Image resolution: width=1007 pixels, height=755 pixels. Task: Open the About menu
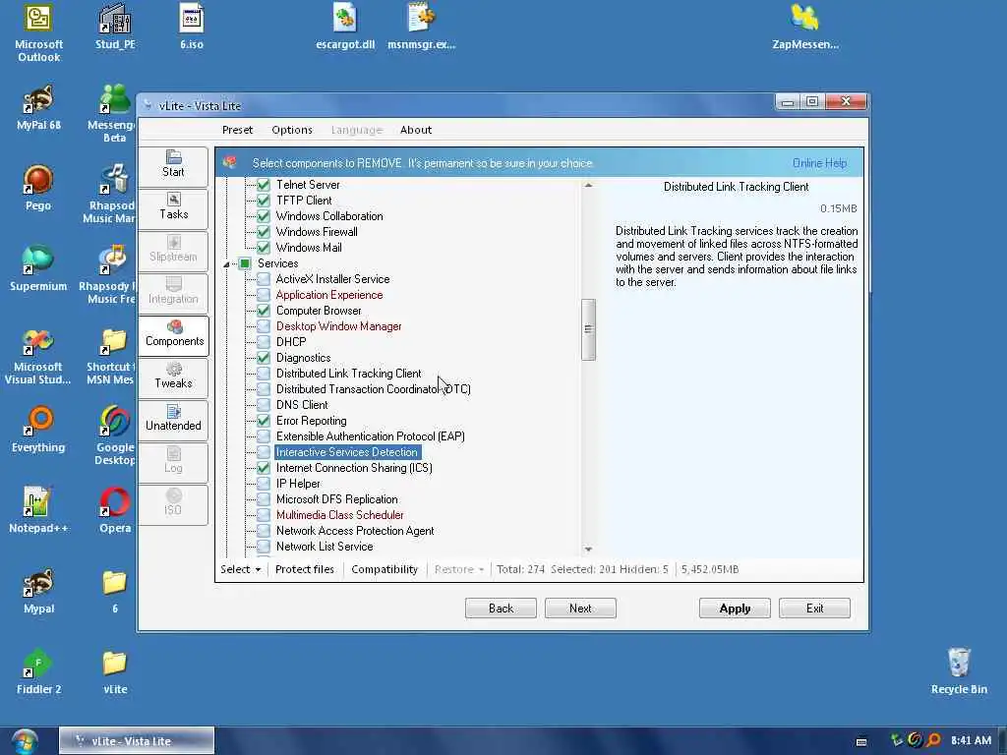[416, 130]
